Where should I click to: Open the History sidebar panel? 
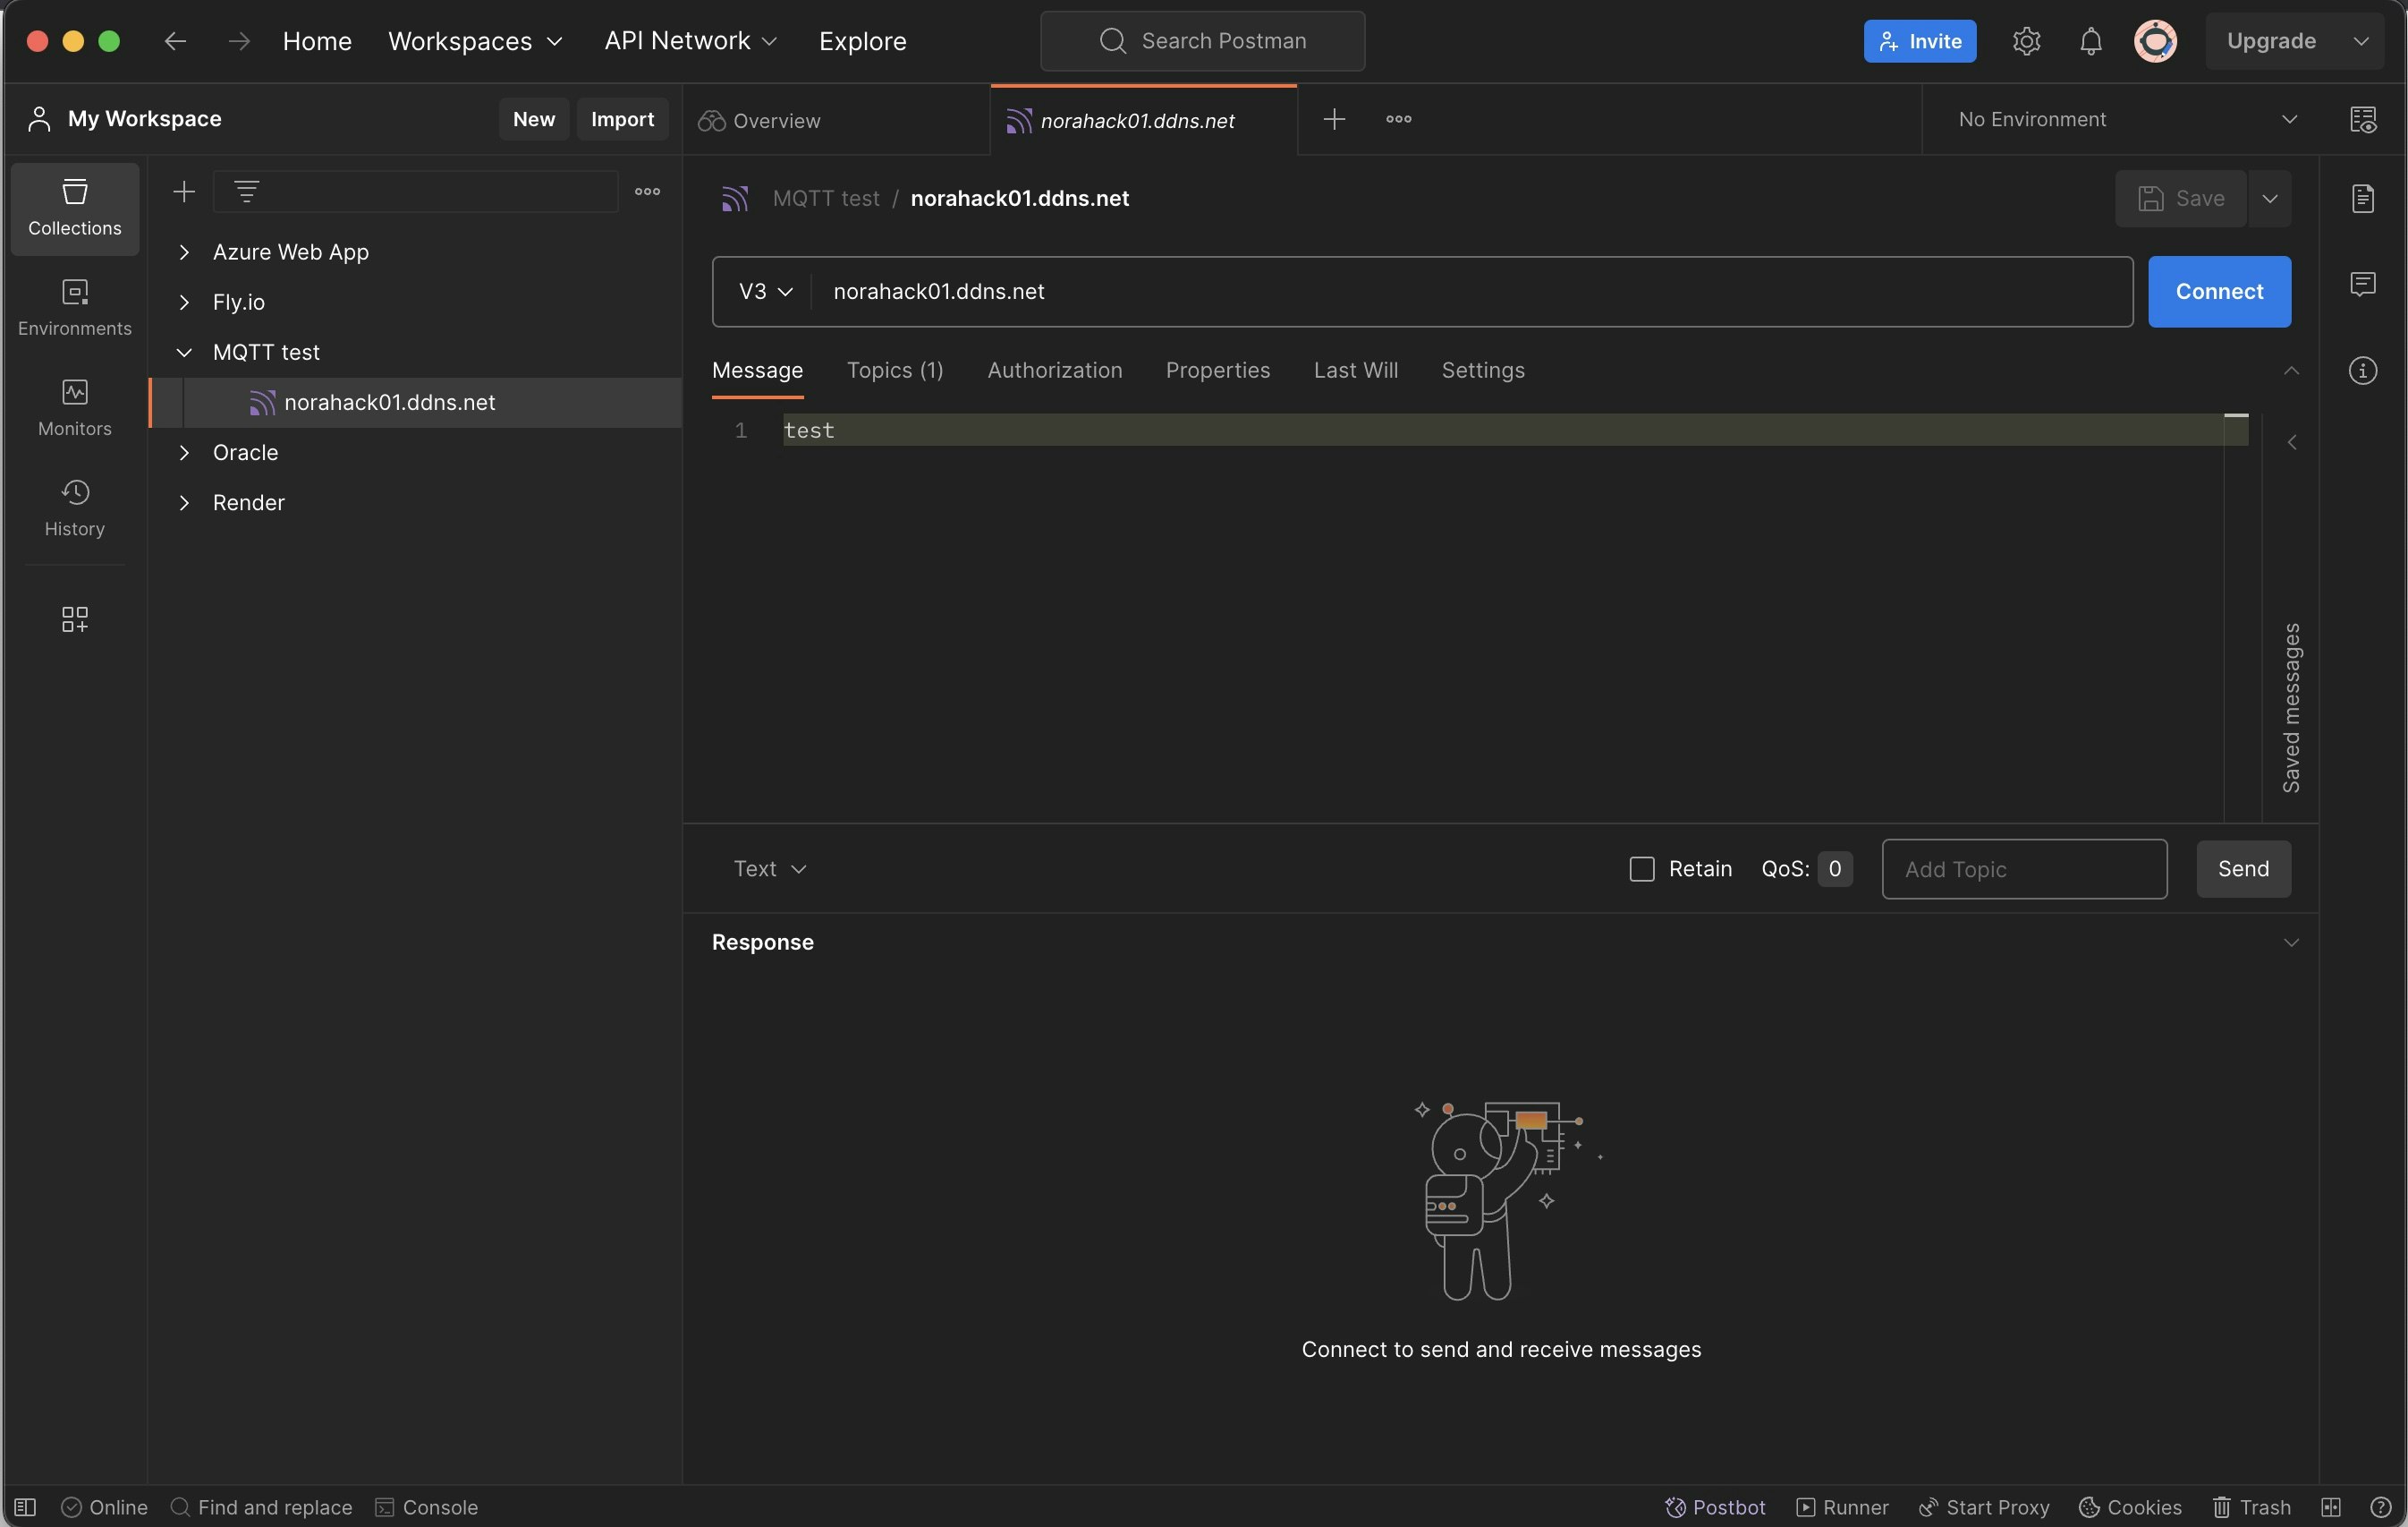74,508
